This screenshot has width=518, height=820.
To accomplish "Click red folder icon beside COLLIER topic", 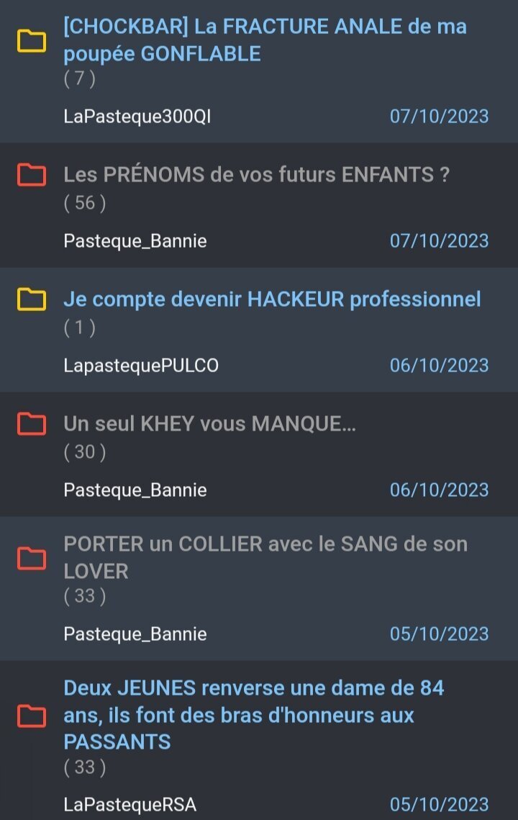I will coord(32,559).
